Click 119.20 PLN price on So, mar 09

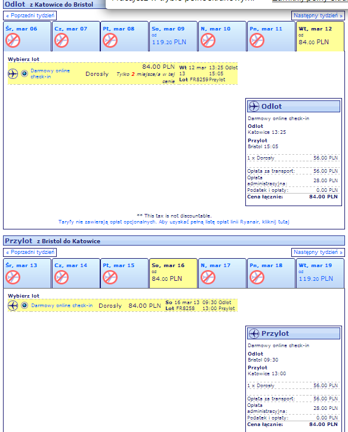169,42
